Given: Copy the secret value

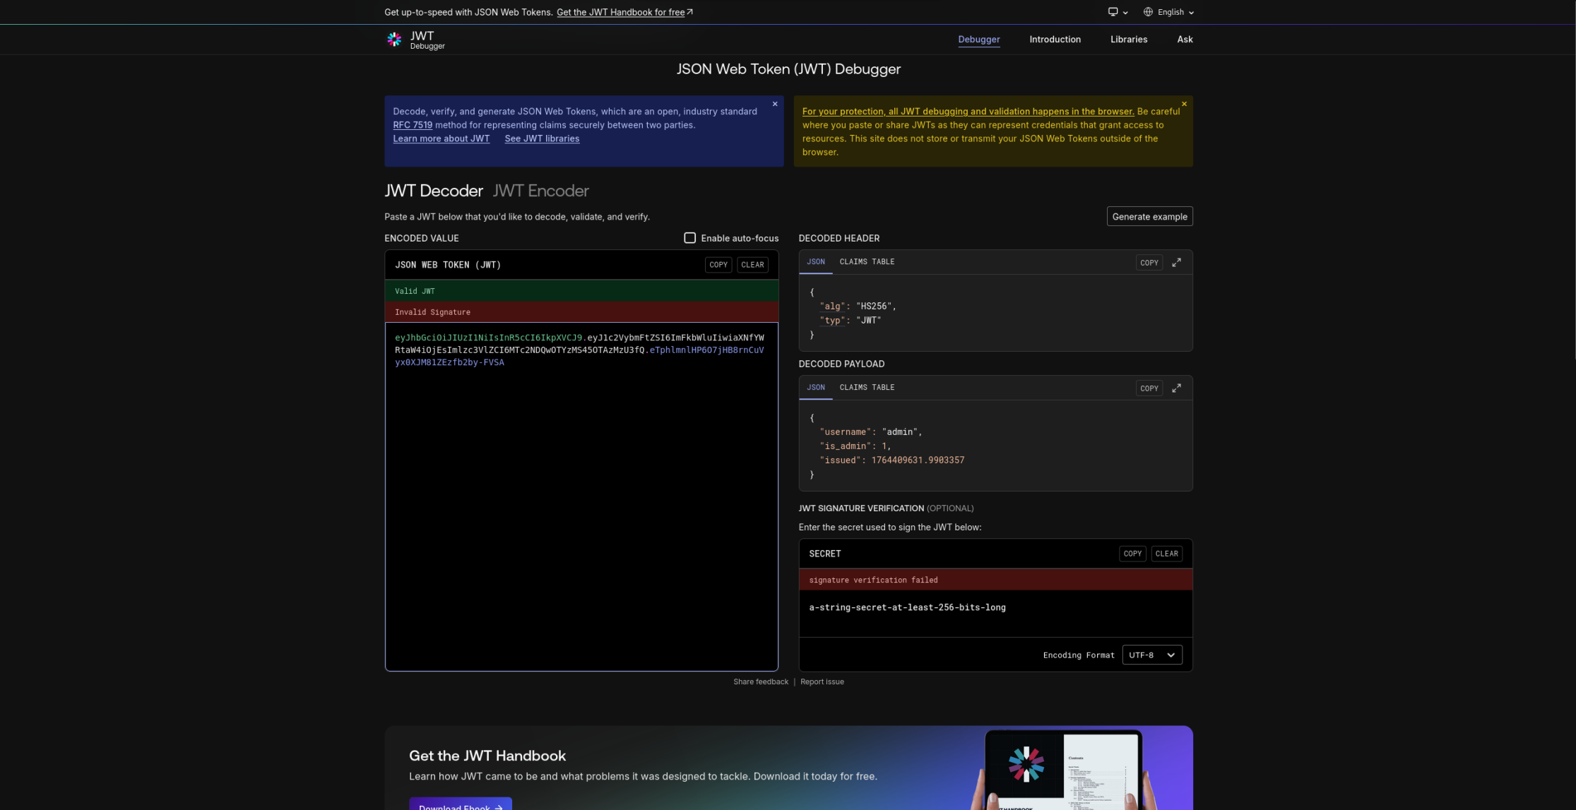Looking at the screenshot, I should point(1132,554).
